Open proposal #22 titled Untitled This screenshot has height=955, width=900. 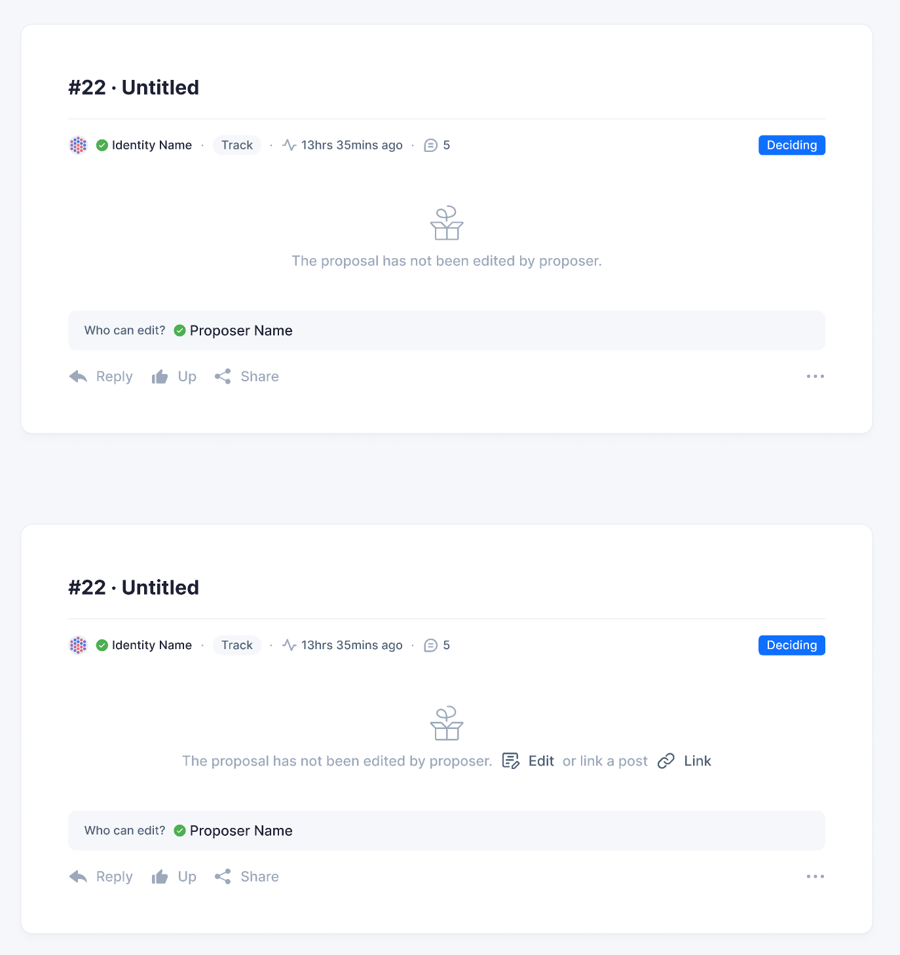click(x=134, y=86)
